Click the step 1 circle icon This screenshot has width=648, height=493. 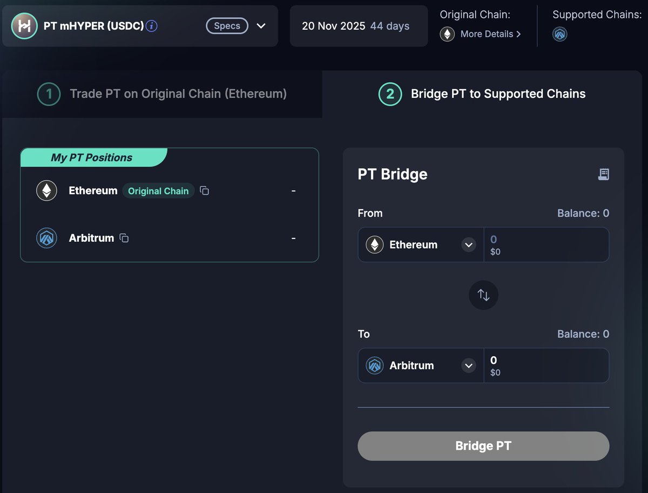point(49,95)
